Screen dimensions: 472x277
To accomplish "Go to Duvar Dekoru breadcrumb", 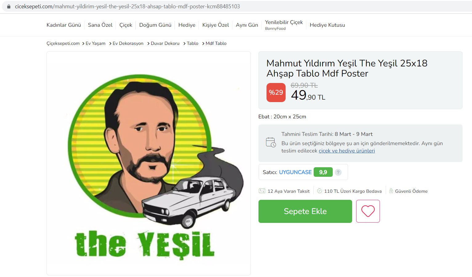I will [x=165, y=43].
